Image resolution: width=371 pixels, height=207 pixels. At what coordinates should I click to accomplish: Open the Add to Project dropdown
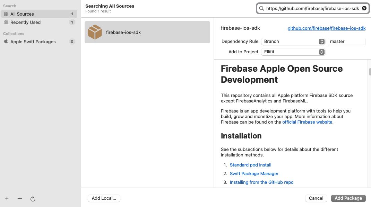[293, 52]
